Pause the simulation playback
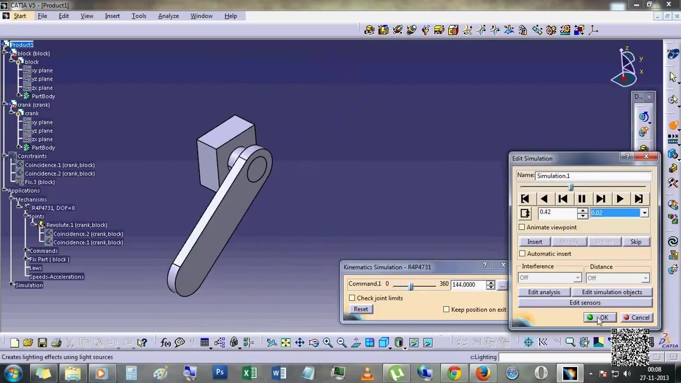This screenshot has width=681, height=383. coord(582,199)
